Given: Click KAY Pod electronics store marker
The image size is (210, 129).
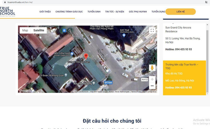Looking at the screenshot, I should point(124,35).
